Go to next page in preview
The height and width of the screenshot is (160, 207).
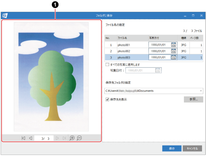[x=57, y=138]
